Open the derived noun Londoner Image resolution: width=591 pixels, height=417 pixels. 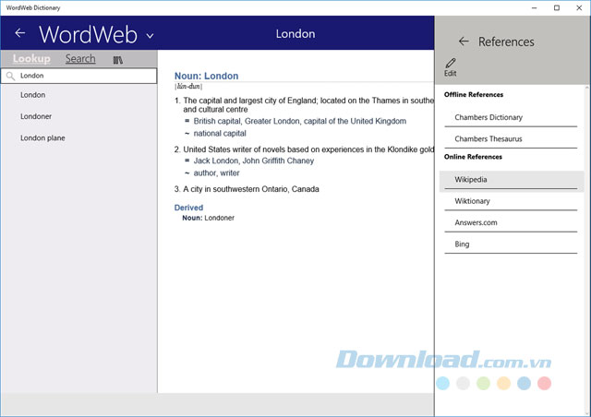[x=220, y=218]
